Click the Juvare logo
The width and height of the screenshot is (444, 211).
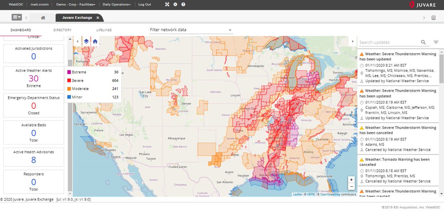423,5
